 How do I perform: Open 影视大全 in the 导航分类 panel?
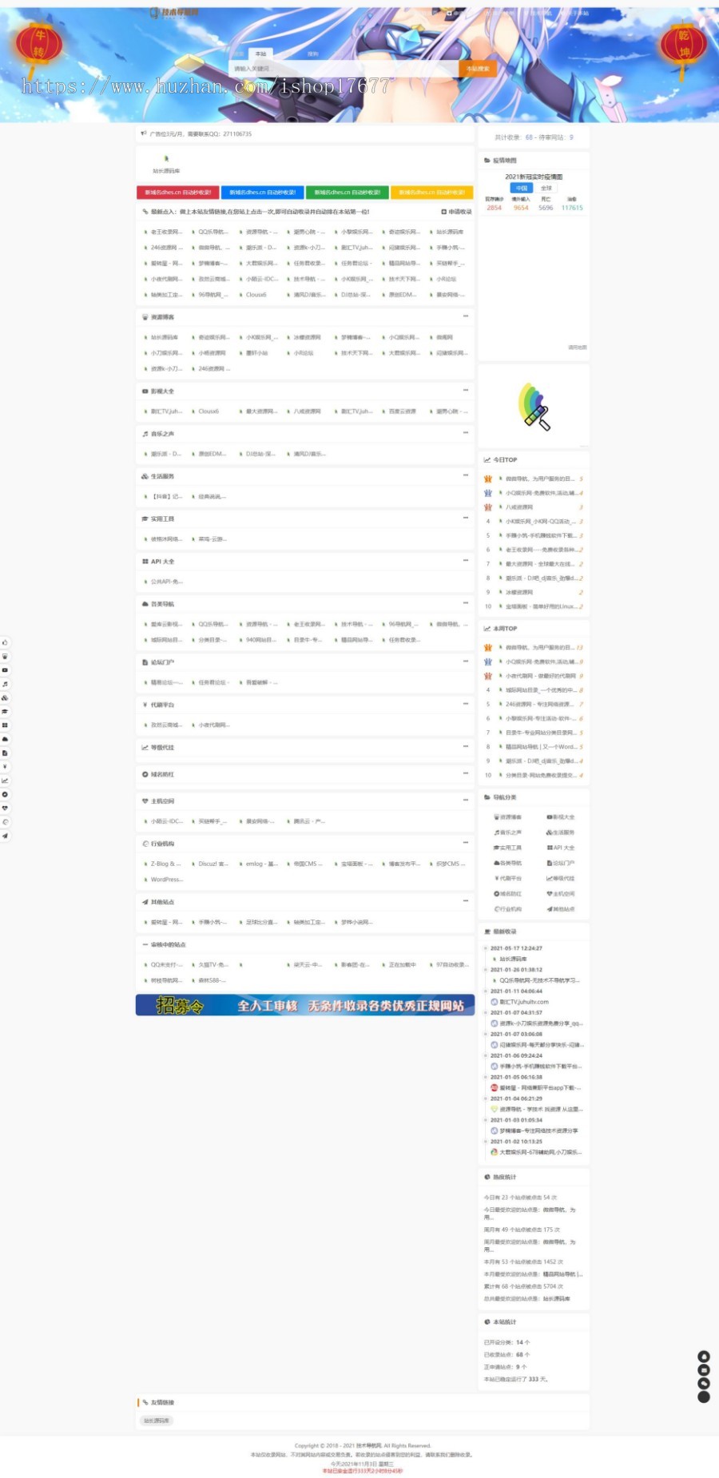(x=561, y=817)
